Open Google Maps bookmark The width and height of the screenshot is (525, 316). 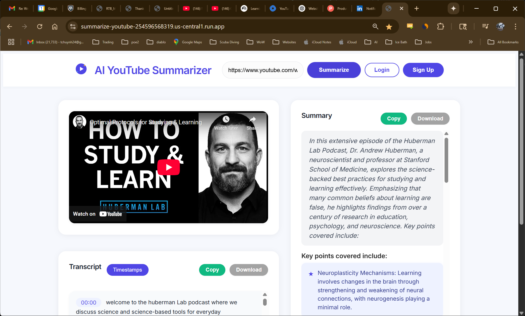click(x=188, y=42)
